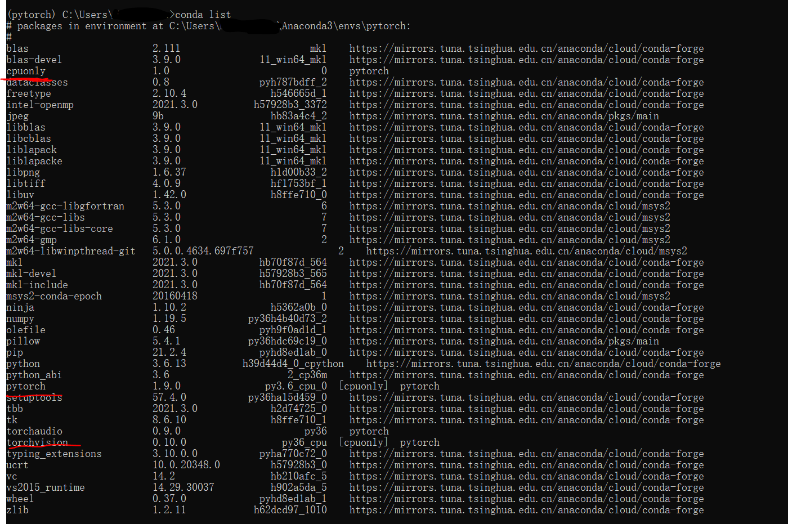
Task: Click python version '3.6.13'
Action: [169, 364]
